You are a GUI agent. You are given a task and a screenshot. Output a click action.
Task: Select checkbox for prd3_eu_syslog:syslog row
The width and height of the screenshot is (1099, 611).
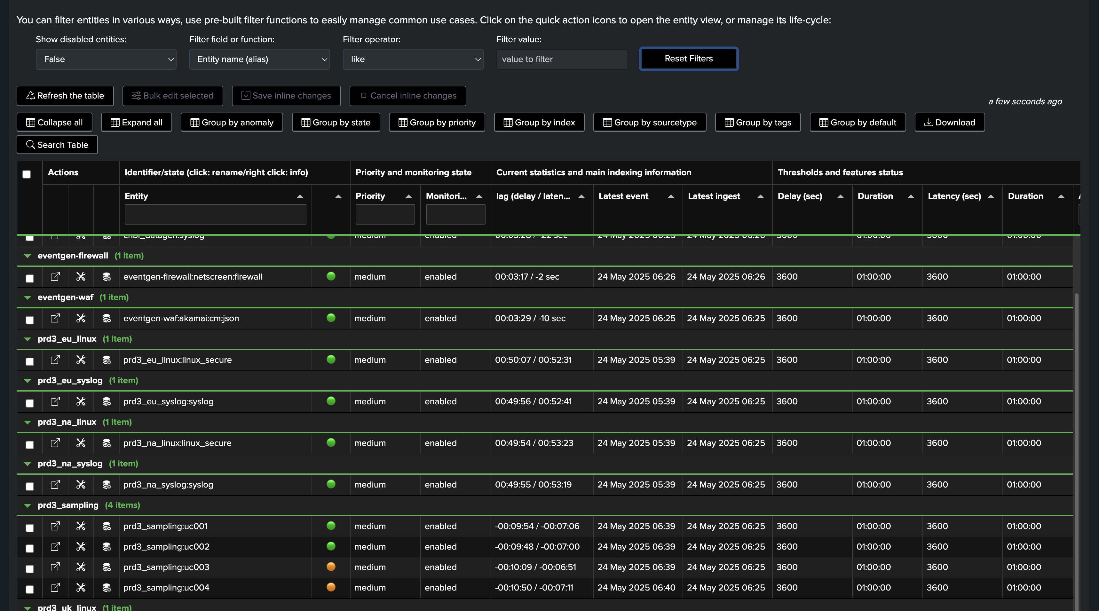[30, 403]
